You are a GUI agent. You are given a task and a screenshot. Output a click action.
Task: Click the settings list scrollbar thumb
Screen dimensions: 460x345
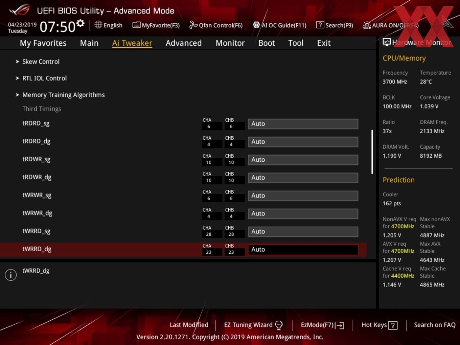(372, 152)
